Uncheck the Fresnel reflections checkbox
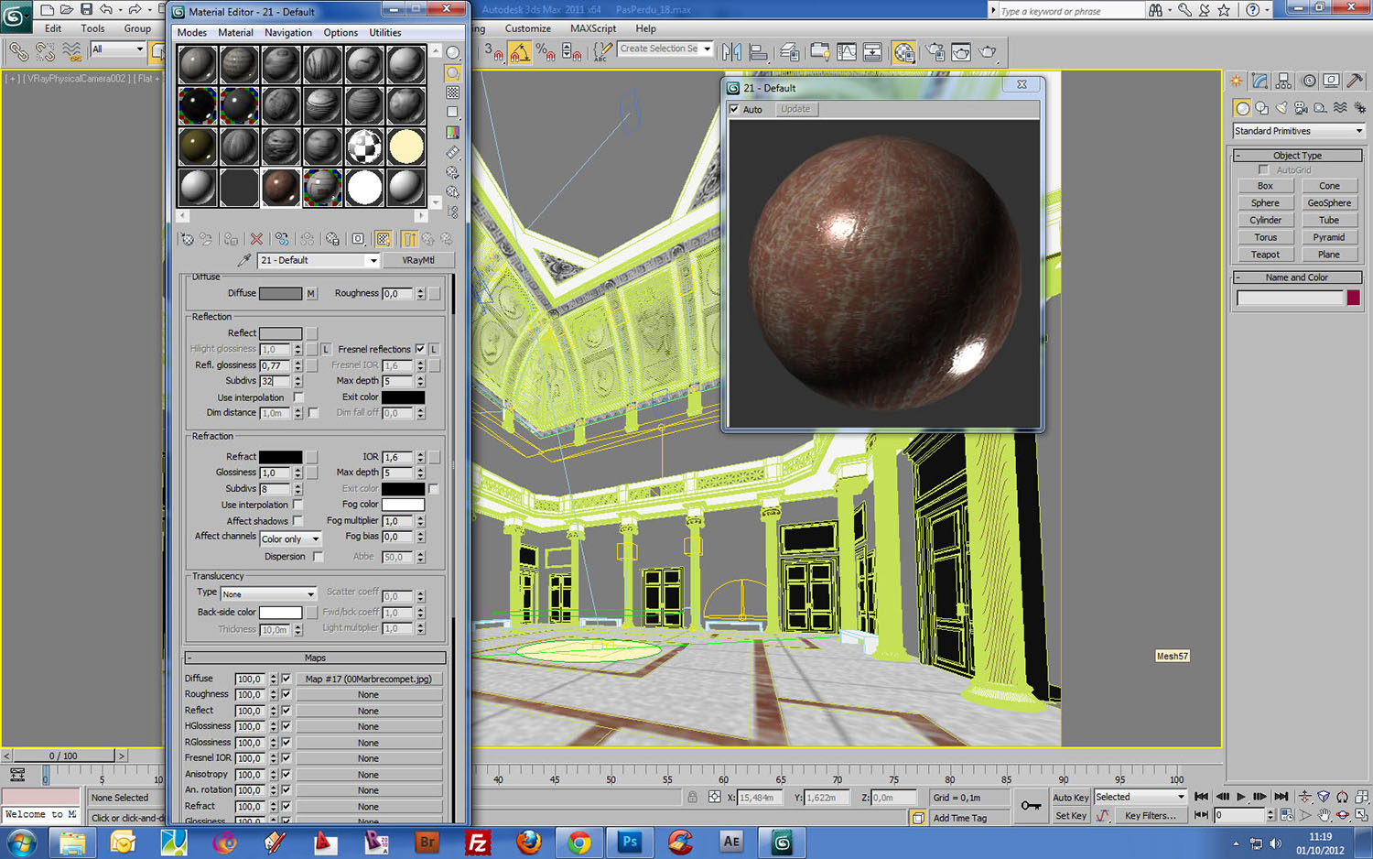Screen dimensions: 1373x859 [420, 349]
